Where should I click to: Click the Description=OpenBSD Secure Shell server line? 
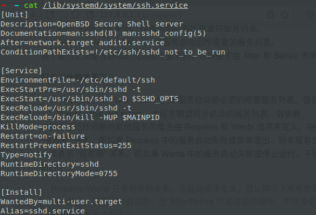92,24
